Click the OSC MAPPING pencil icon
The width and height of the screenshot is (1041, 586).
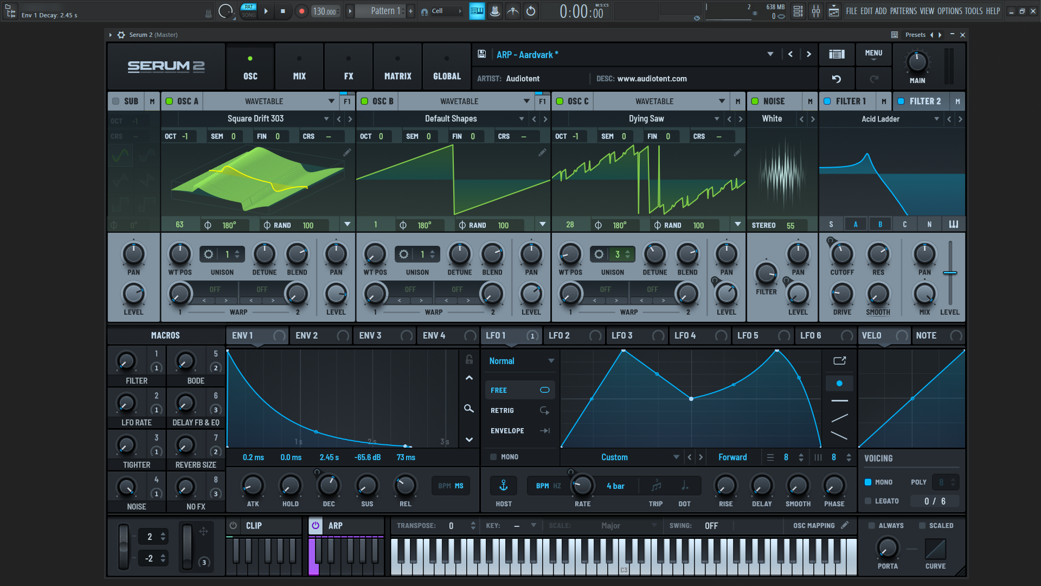click(x=845, y=525)
